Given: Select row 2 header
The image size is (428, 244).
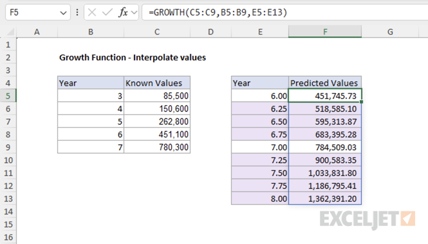Looking at the screenshot, I should click(x=8, y=57).
